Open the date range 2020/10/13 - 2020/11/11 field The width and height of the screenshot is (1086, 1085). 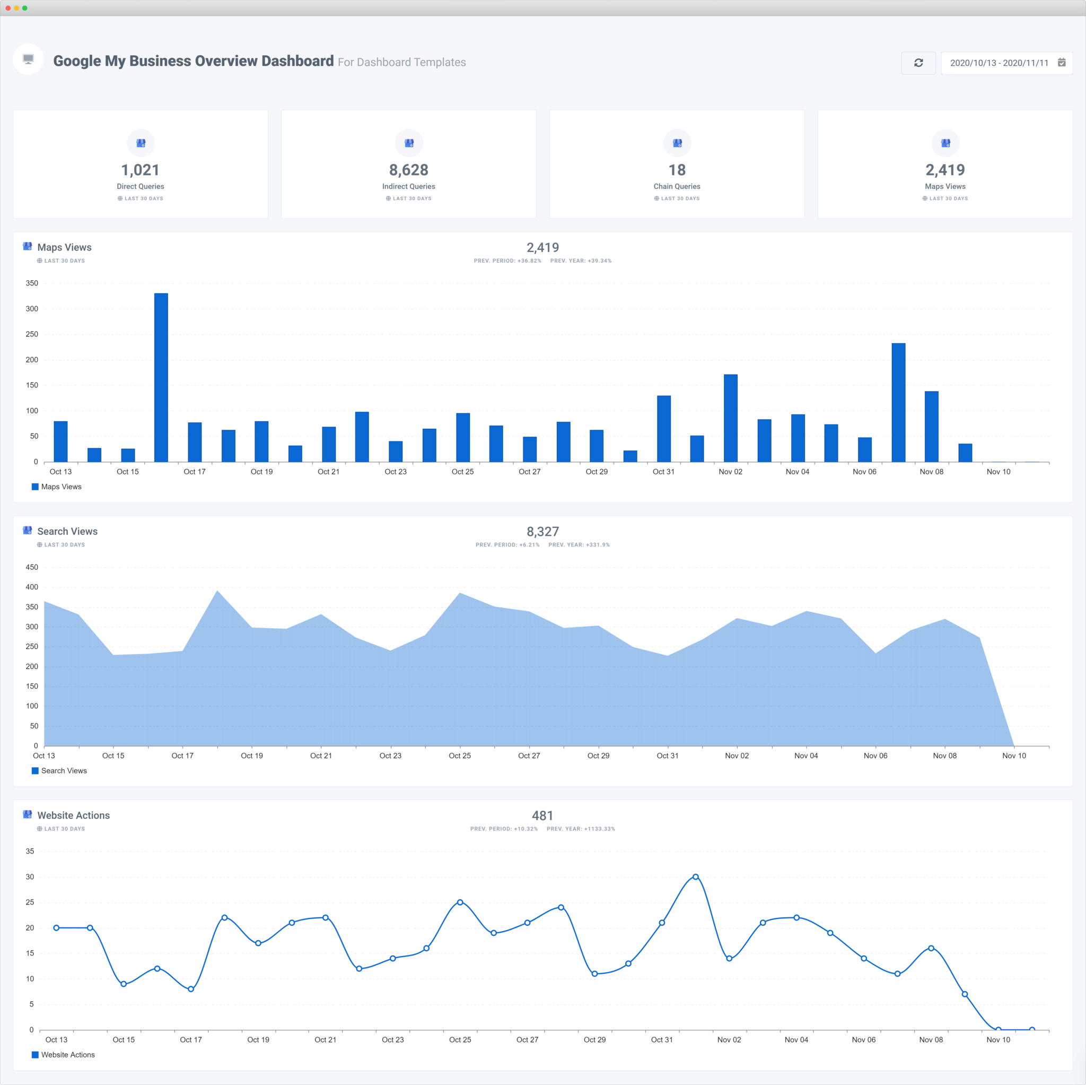coord(999,63)
